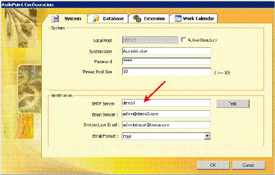Focus the Email Sender field
The image size is (275, 175).
pyautogui.click(x=166, y=114)
